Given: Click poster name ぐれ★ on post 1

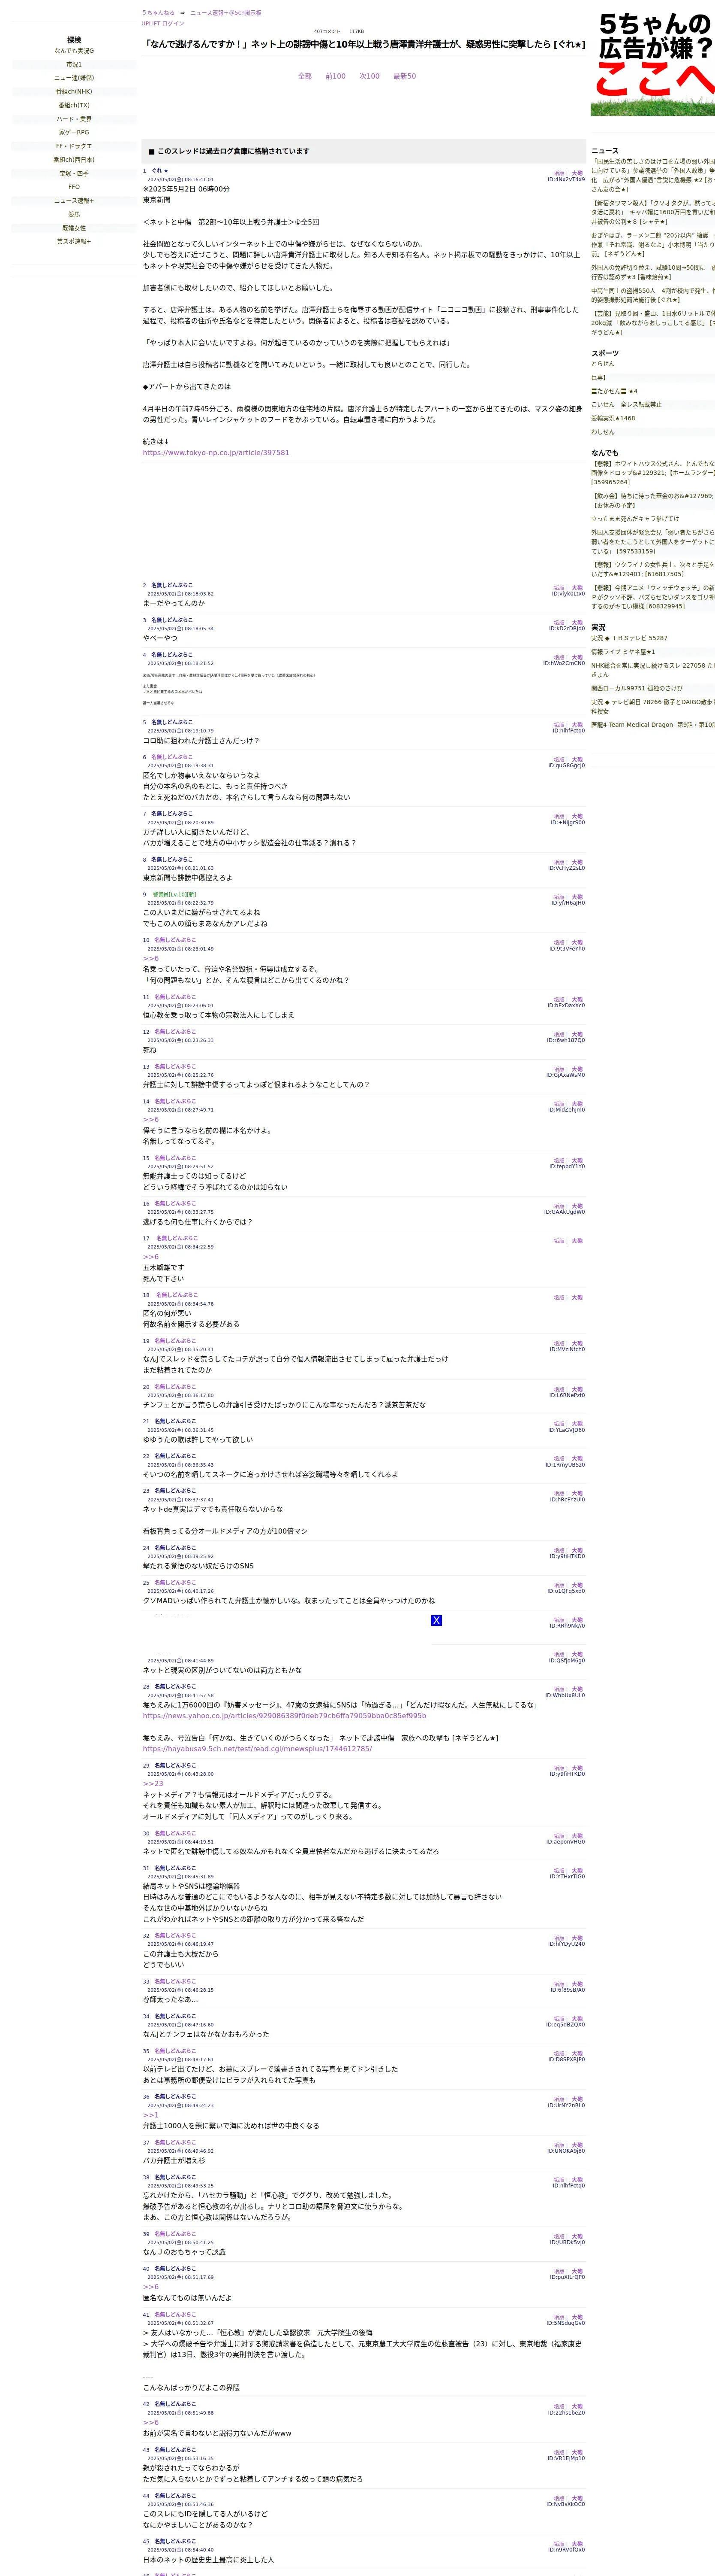Looking at the screenshot, I should click(160, 171).
